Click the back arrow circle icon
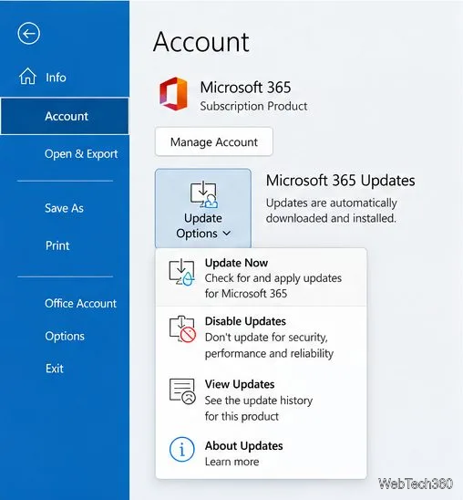The image size is (463, 500). (28, 33)
